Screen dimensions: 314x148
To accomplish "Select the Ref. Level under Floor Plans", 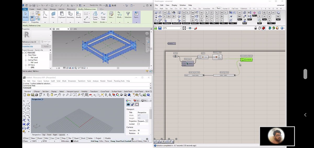I will [x=34, y=58].
